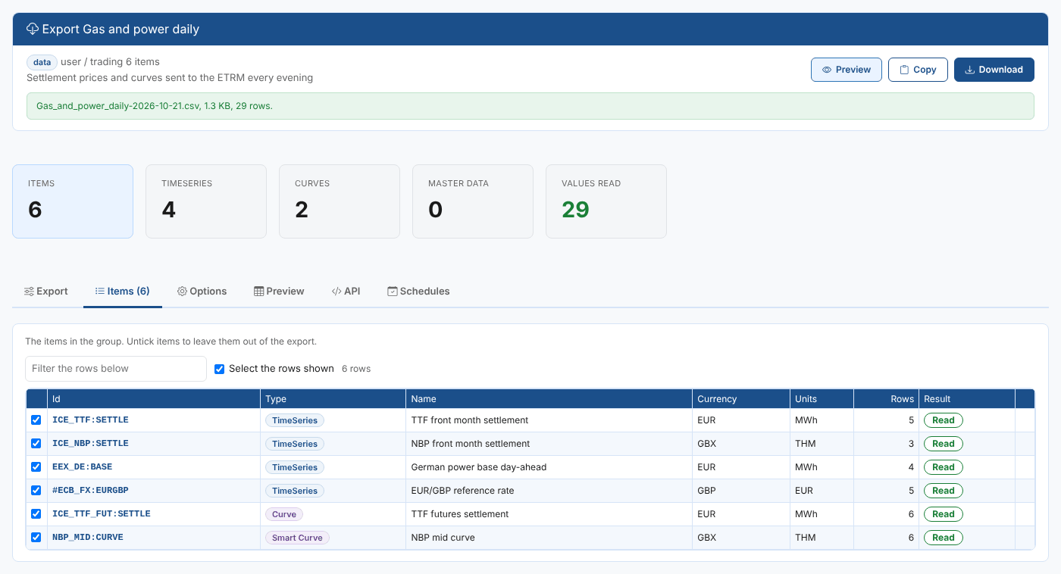Click the Units column header
The width and height of the screenshot is (1061, 574).
point(822,399)
